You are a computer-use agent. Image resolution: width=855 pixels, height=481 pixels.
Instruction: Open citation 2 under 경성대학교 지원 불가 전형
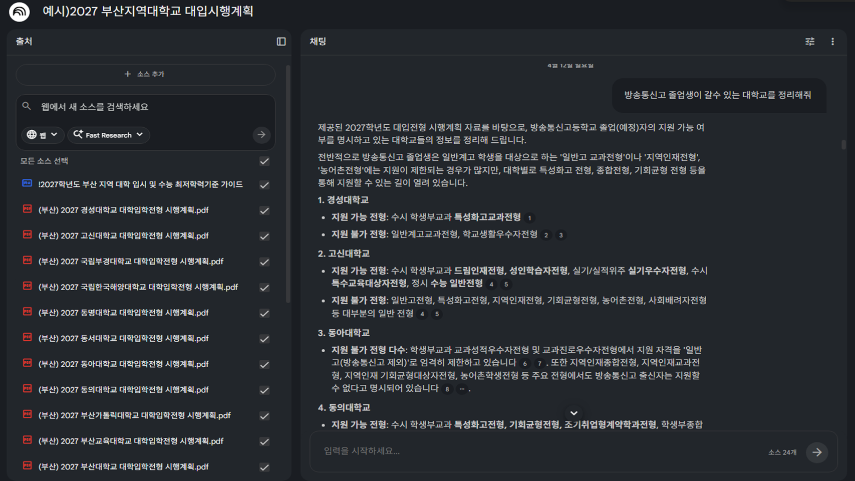click(546, 235)
